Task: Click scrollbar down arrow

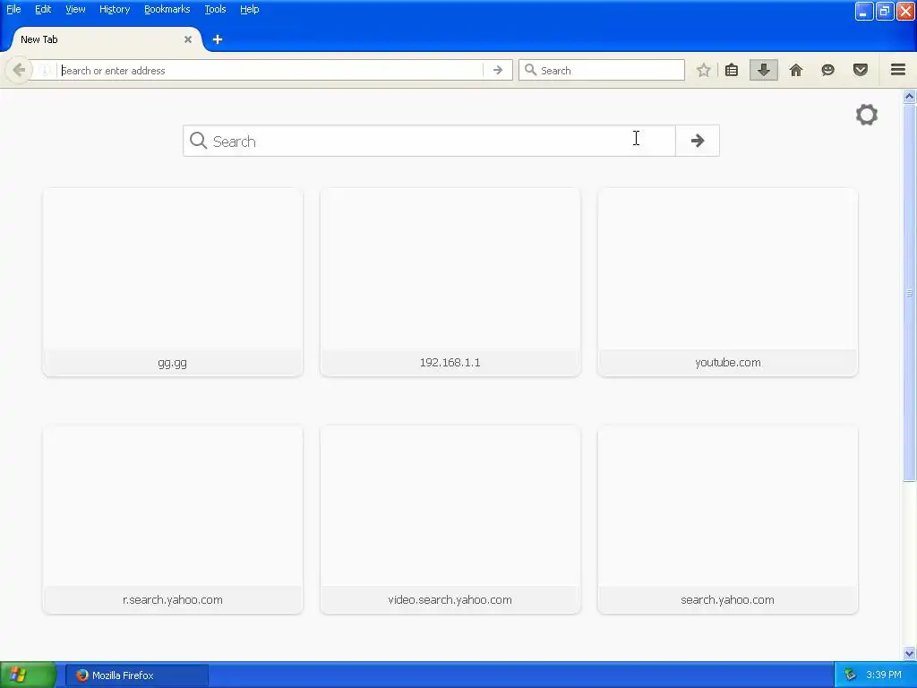Action: point(909,653)
